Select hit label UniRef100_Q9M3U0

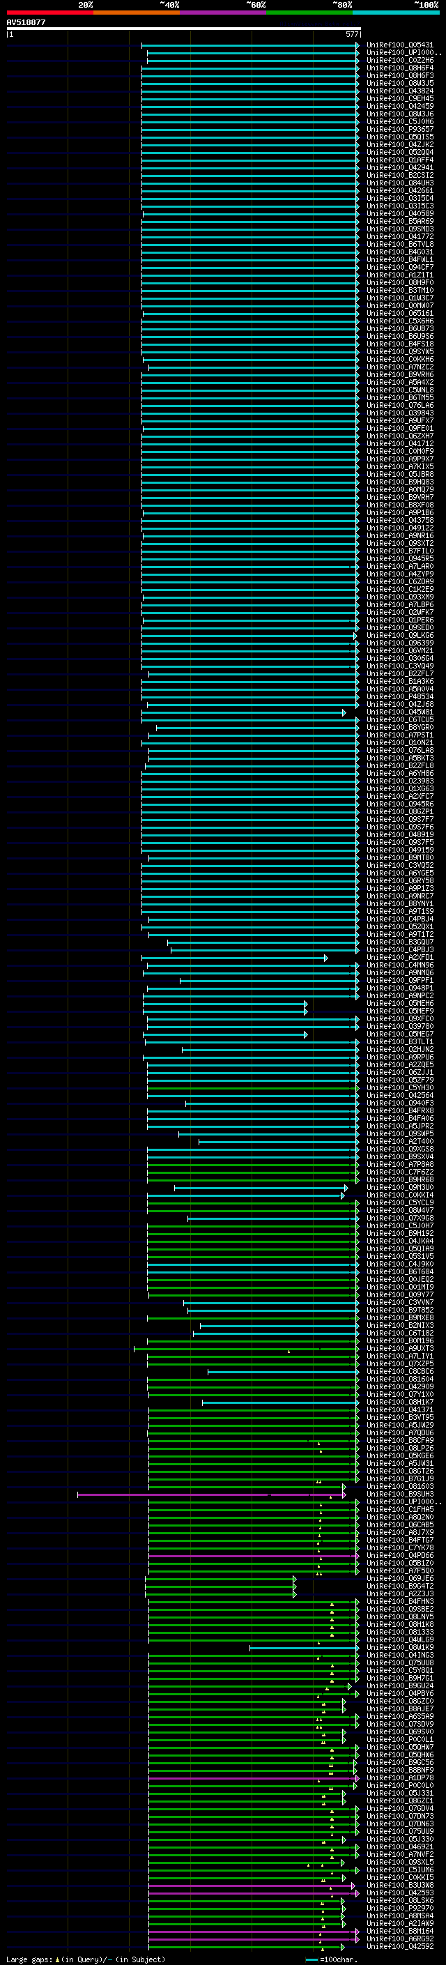point(400,1188)
